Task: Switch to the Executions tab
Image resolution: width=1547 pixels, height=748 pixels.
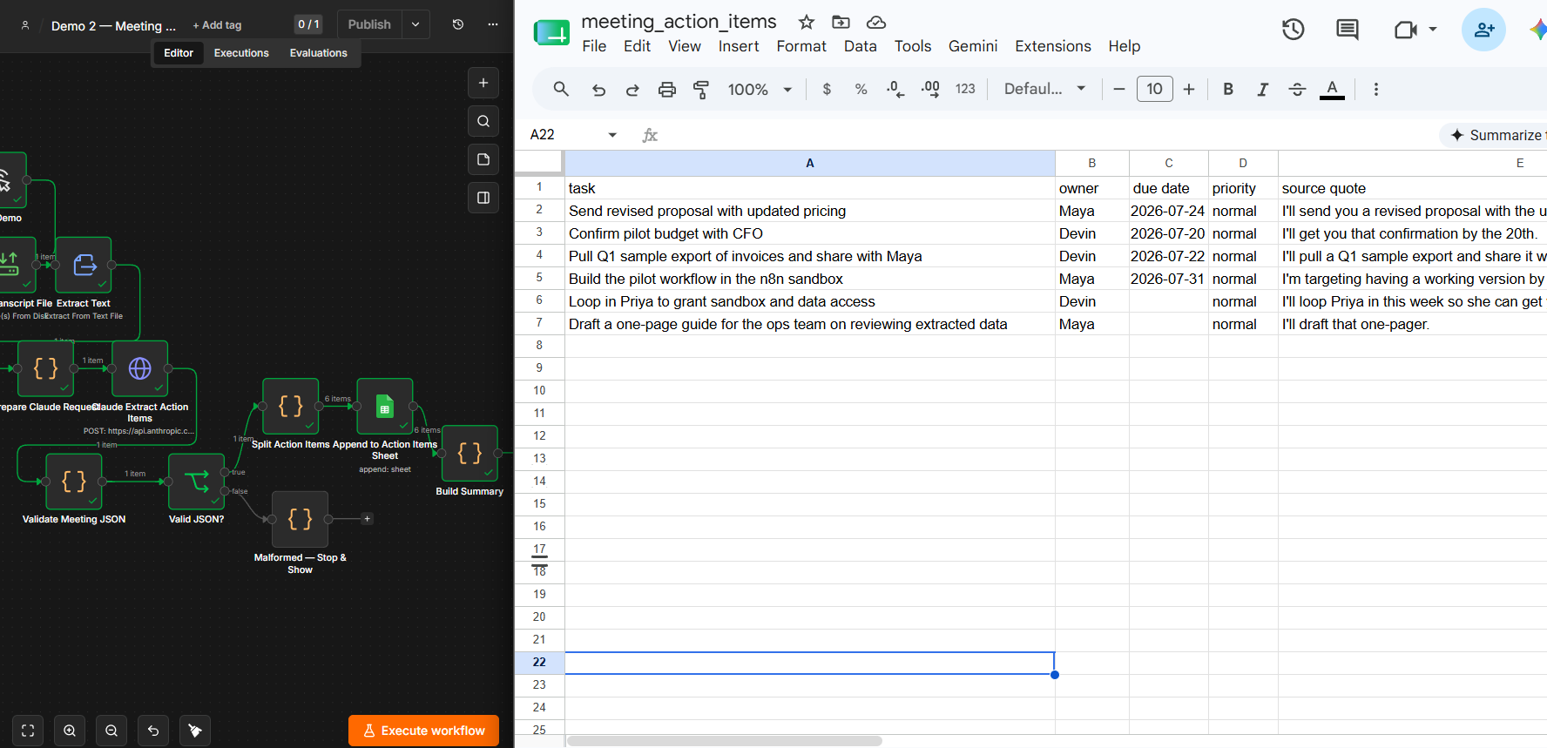Action: pos(241,53)
